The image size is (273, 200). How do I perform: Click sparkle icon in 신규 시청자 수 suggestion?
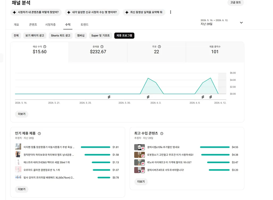click(69, 12)
